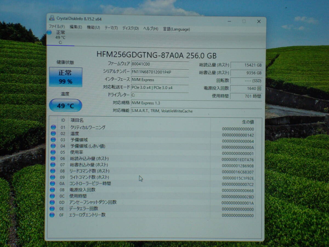The width and height of the screenshot is (329, 247).
Task: Click raw value 00000001ED7A76
Action: coord(238,160)
